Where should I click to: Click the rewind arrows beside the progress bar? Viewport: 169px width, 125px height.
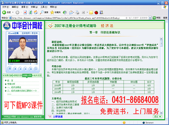click(x=9, y=64)
